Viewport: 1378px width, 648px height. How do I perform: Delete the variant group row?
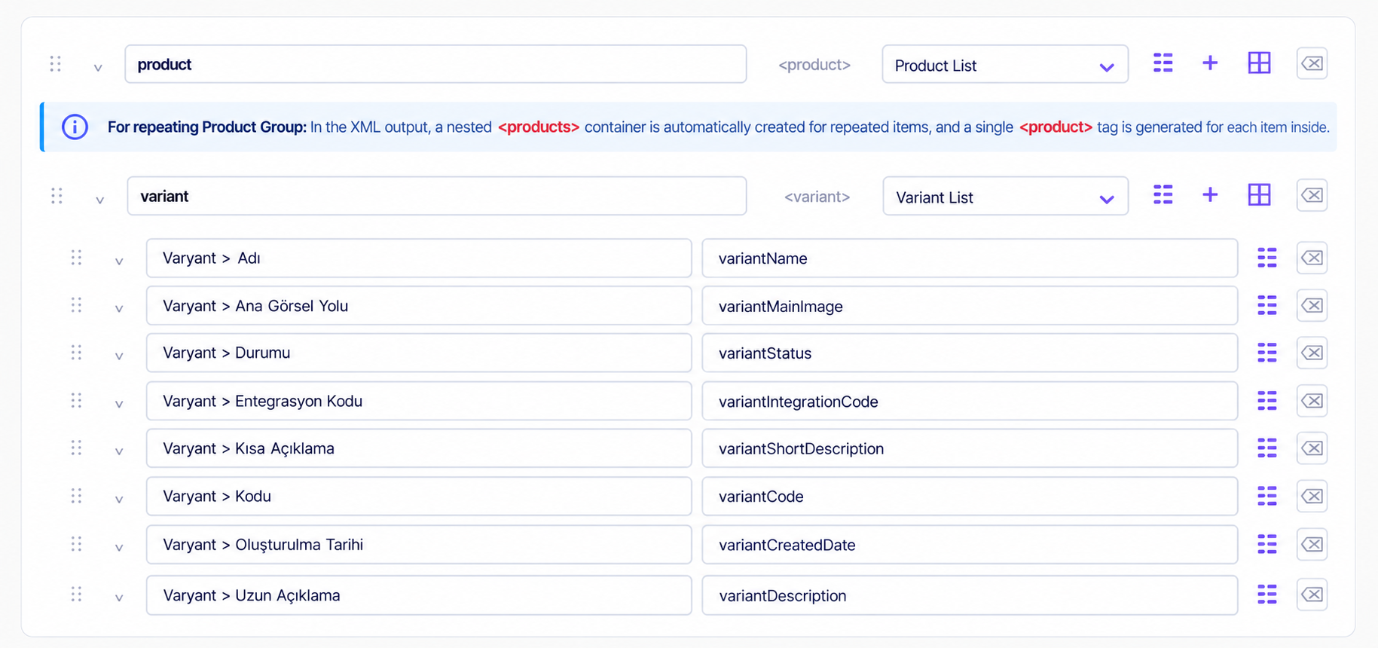click(x=1312, y=195)
